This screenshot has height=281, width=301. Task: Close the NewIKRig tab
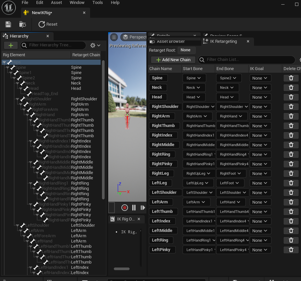[84, 13]
